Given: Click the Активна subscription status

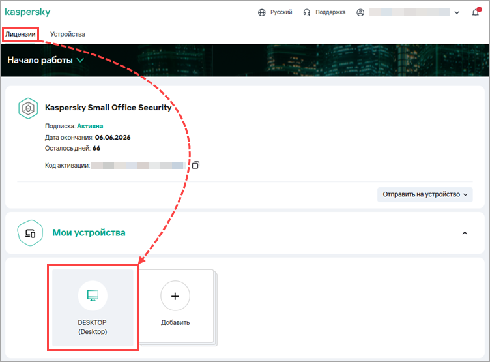Looking at the screenshot, I should click(x=90, y=126).
